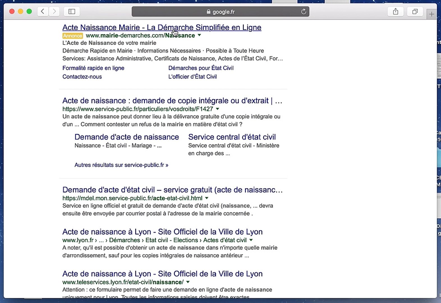
Task: Click "L'Acte de Naissance de votre mairie" text
Action: coord(109,43)
